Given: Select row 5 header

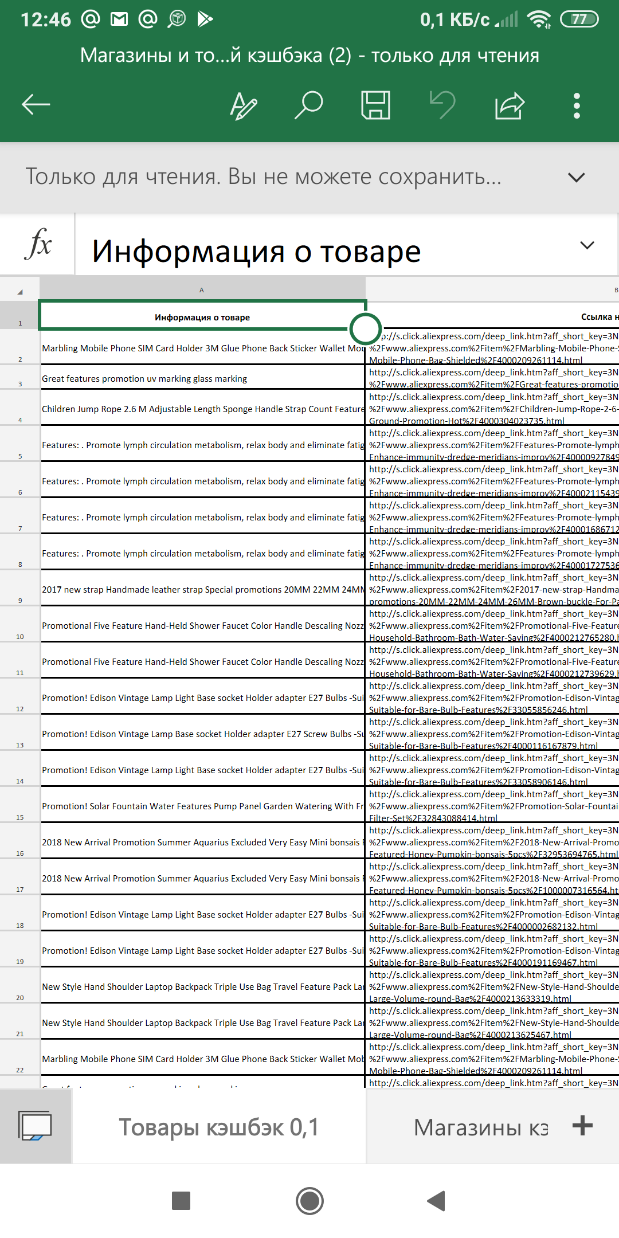Looking at the screenshot, I should pos(20,444).
